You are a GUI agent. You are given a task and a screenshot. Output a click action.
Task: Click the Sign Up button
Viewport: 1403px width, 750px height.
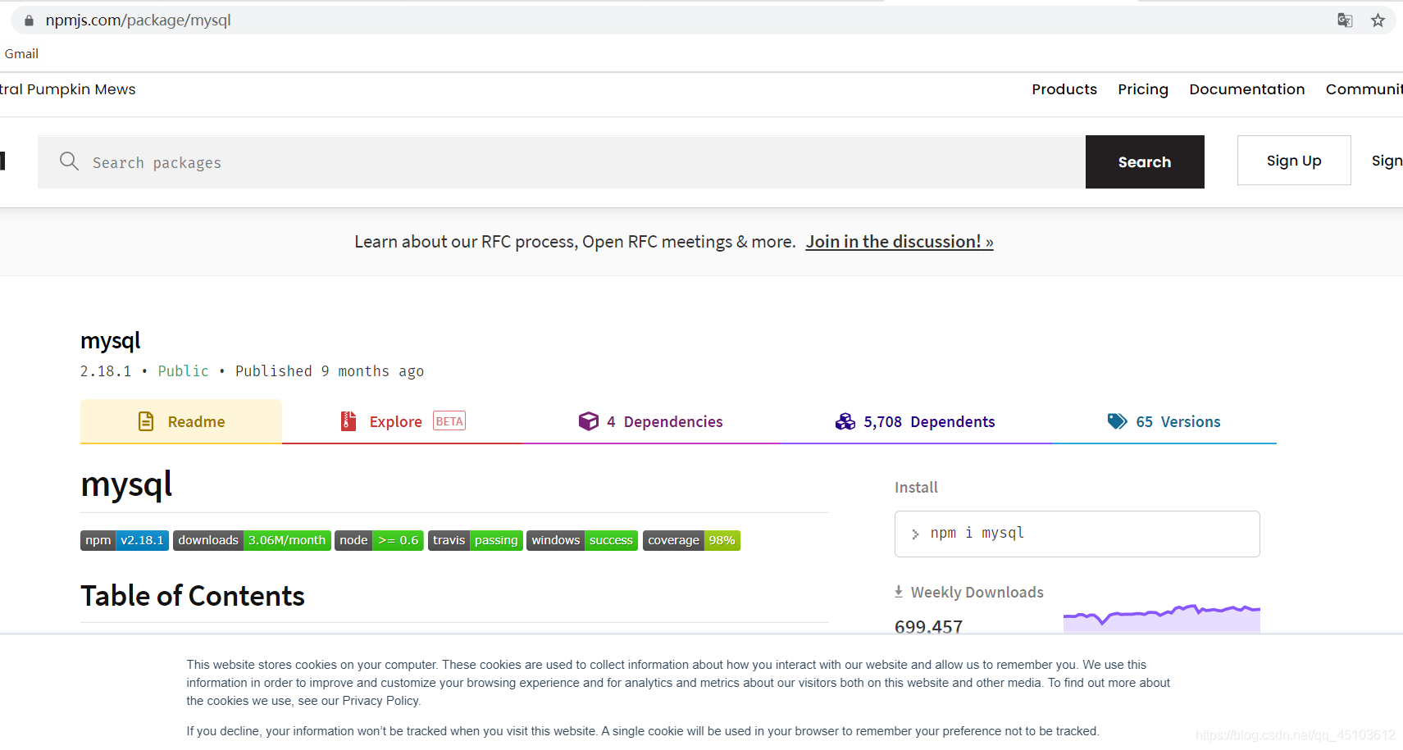(x=1294, y=161)
